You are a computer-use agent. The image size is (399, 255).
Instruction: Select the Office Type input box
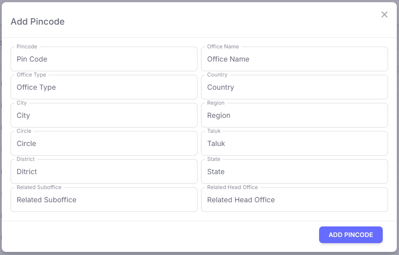point(104,87)
